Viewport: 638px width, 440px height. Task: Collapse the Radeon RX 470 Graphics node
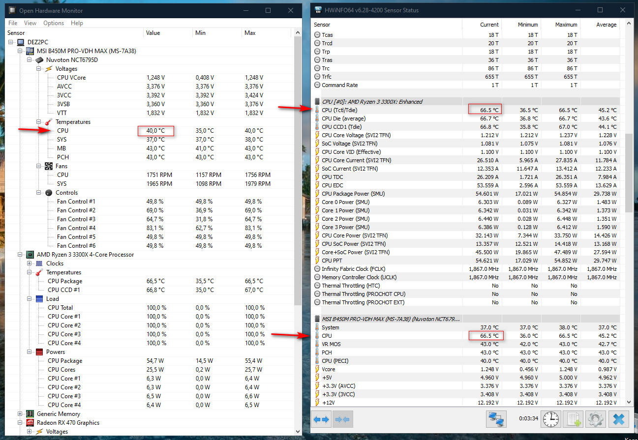20,423
